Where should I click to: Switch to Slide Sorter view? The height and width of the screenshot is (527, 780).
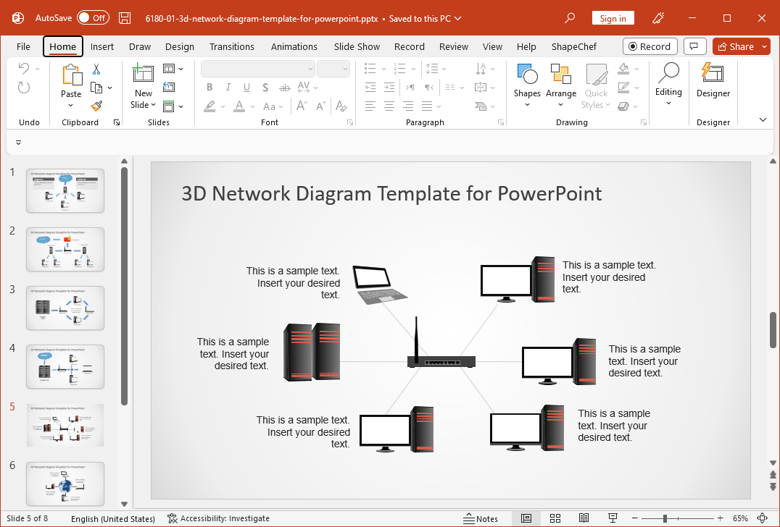[x=555, y=518]
